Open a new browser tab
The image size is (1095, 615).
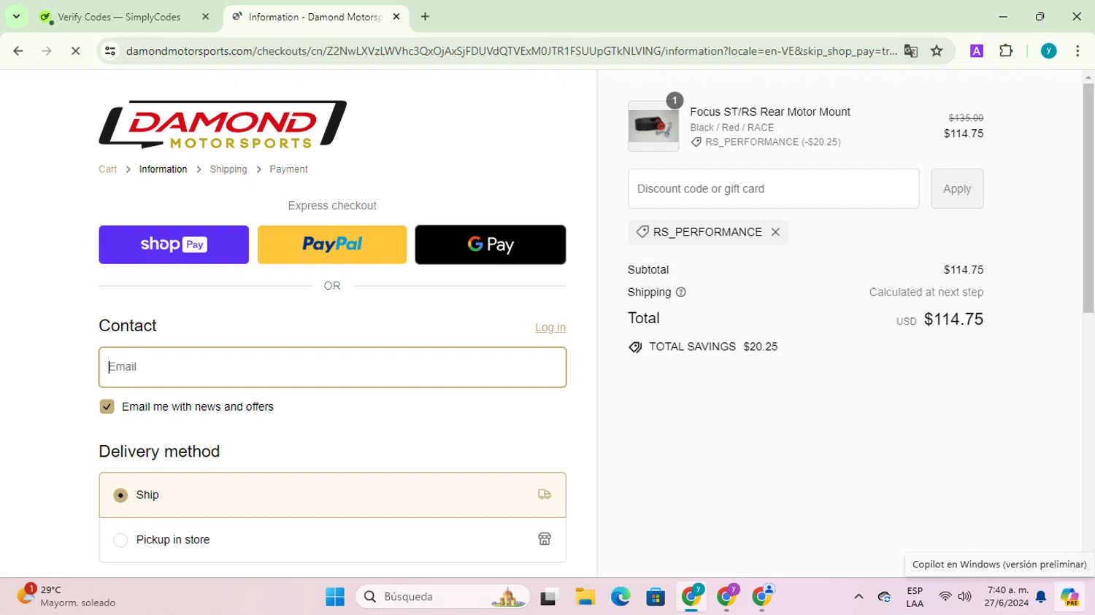click(x=425, y=16)
